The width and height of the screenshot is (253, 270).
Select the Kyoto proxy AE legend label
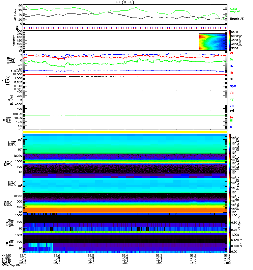[x=234, y=10]
